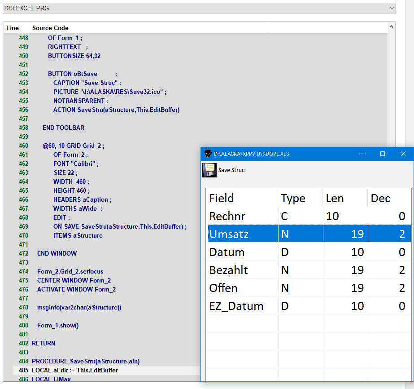Click the app icon in the KDOPL.XLS title bar
The width and height of the screenshot is (414, 389).
(208, 154)
